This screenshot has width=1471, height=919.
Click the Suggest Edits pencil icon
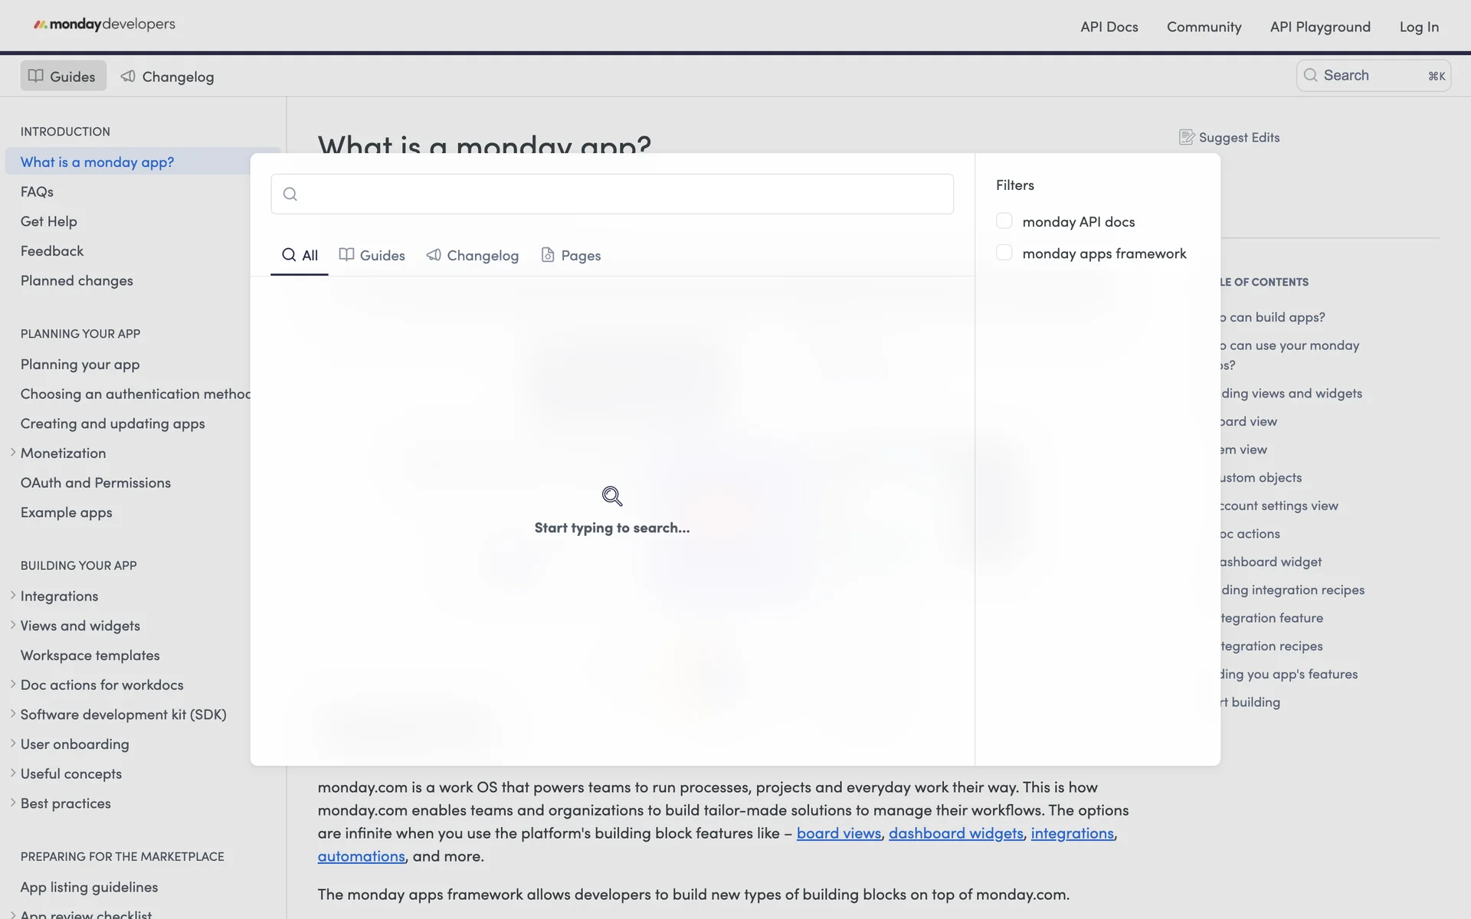pyautogui.click(x=1186, y=137)
